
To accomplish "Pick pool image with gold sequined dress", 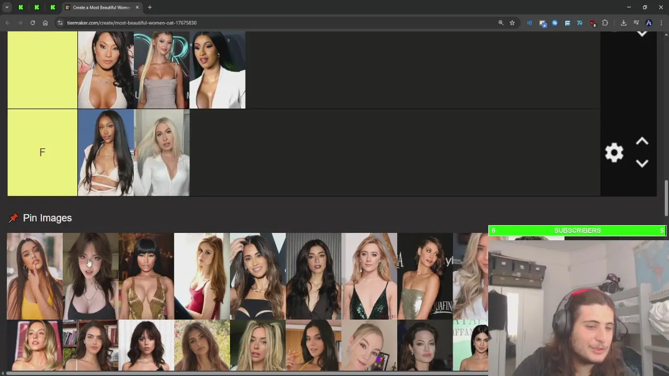I will click(x=146, y=276).
